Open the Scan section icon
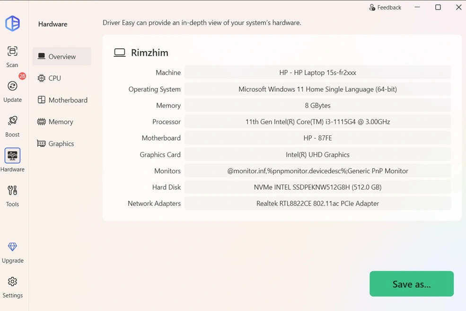This screenshot has width=466, height=311. point(12,51)
